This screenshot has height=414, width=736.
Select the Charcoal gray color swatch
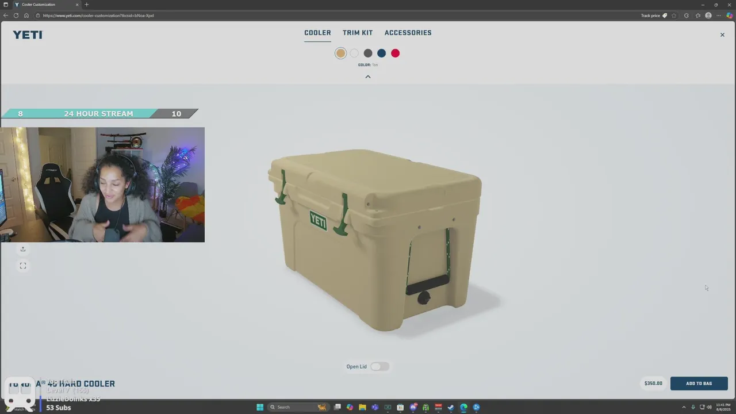(368, 53)
